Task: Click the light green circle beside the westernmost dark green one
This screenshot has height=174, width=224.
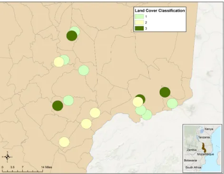Action: click(68, 100)
